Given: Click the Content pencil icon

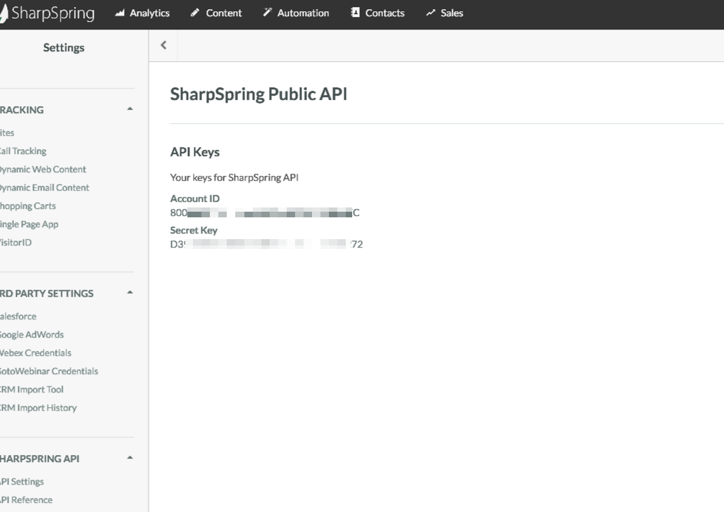Looking at the screenshot, I should (195, 13).
